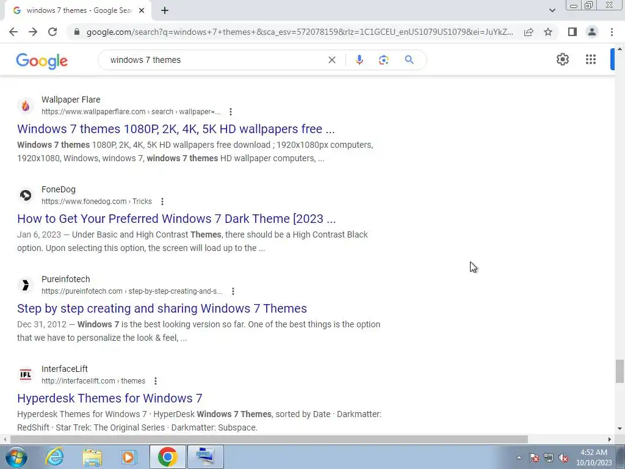Search by image with Google Lens
The height and width of the screenshot is (469, 625).
383,60
